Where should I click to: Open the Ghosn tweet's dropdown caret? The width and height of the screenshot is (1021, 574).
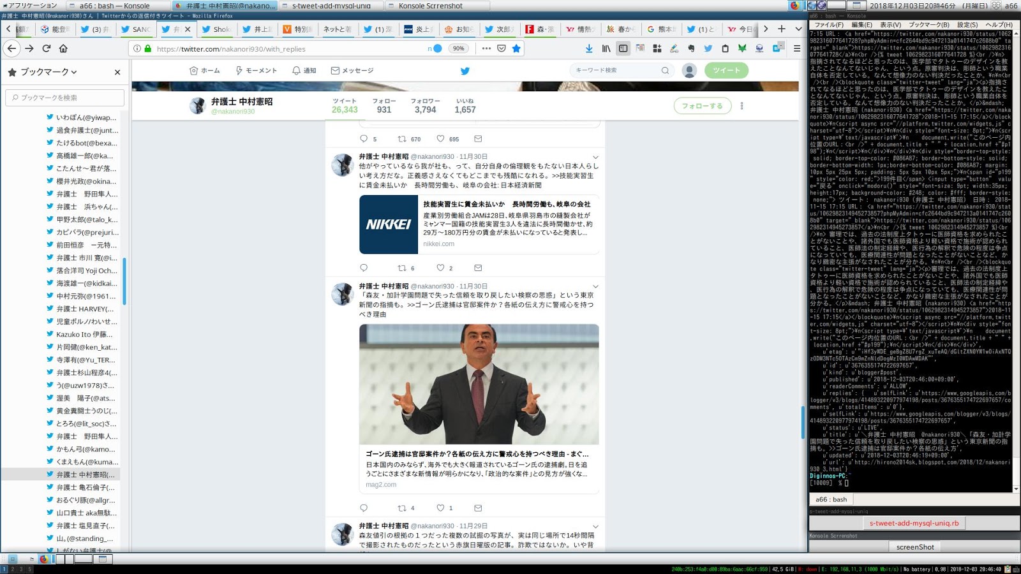click(595, 286)
